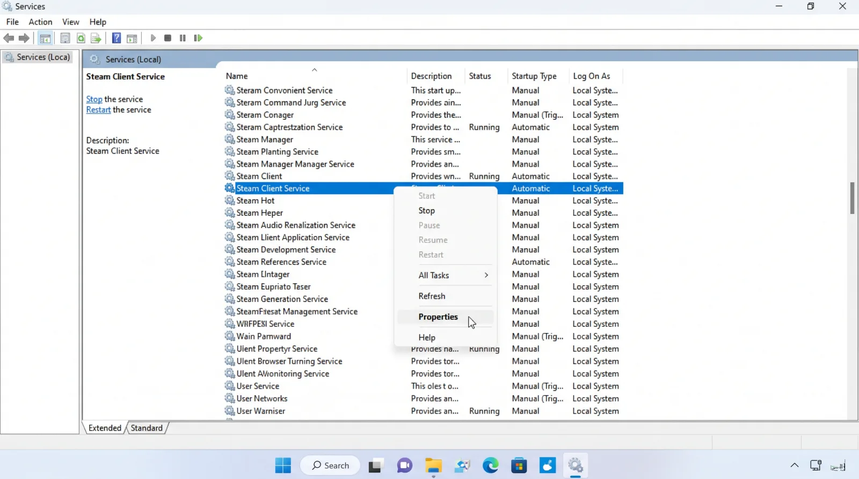
Task: Show hidden tray icons chevron
Action: pos(795,465)
